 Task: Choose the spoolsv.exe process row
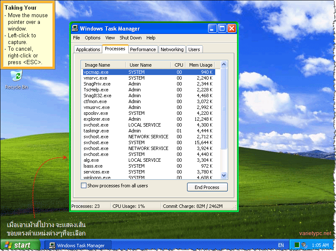149,113
